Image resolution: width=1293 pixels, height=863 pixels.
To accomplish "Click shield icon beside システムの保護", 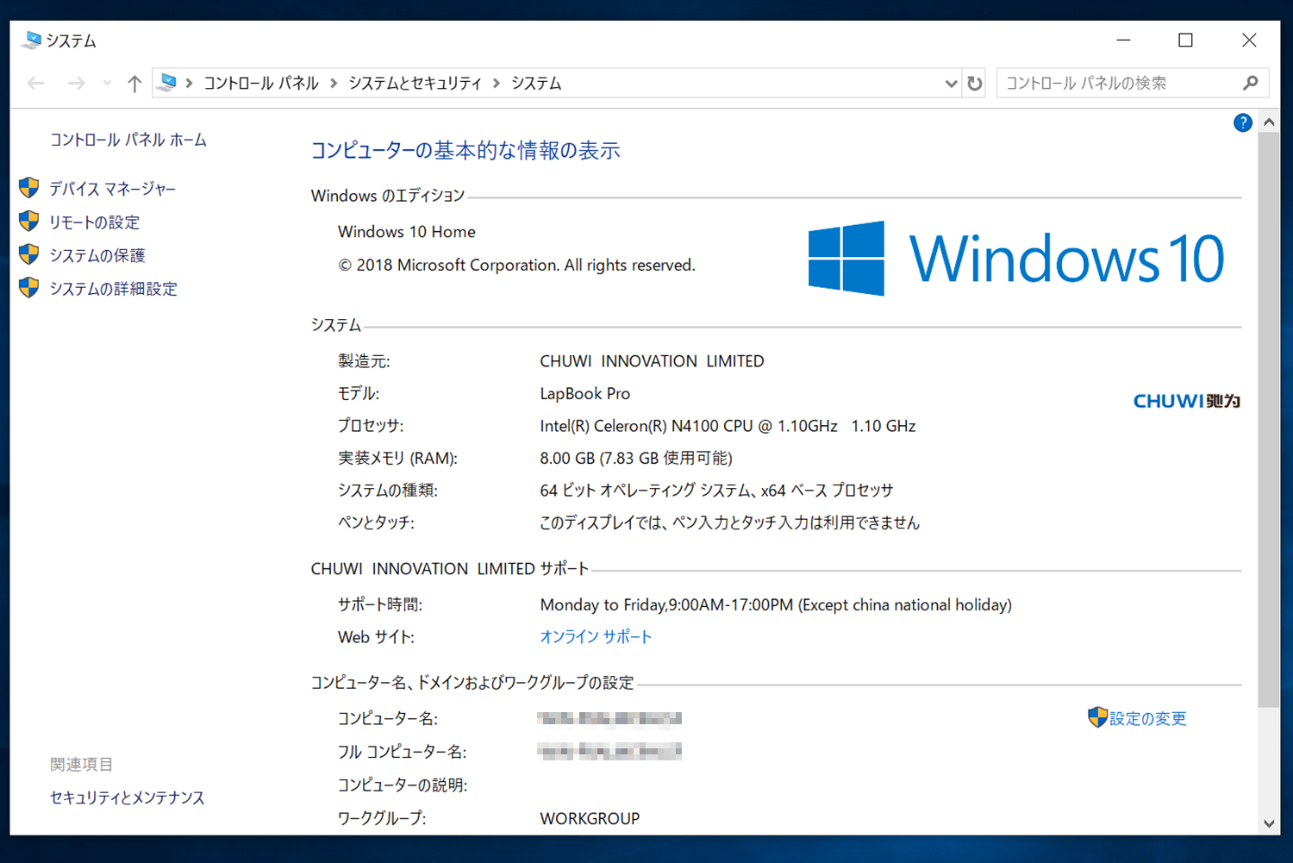I will point(29,254).
